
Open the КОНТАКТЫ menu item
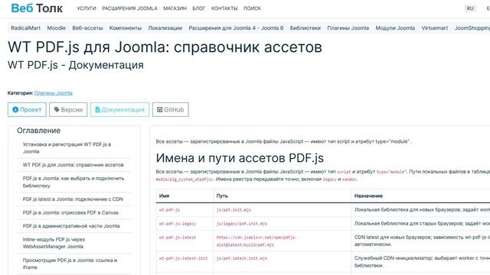(224, 8)
